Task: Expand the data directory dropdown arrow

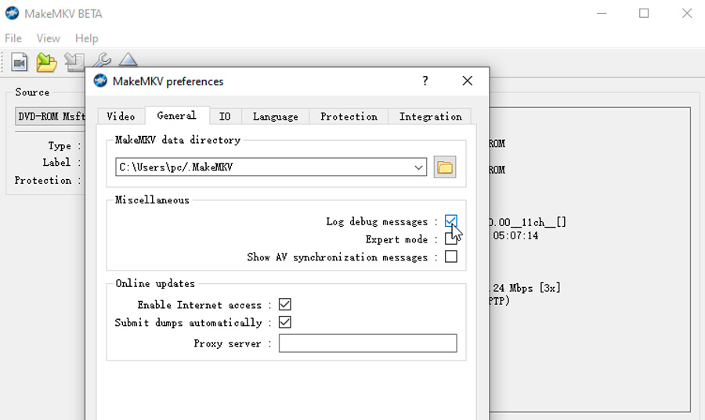Action: [418, 167]
